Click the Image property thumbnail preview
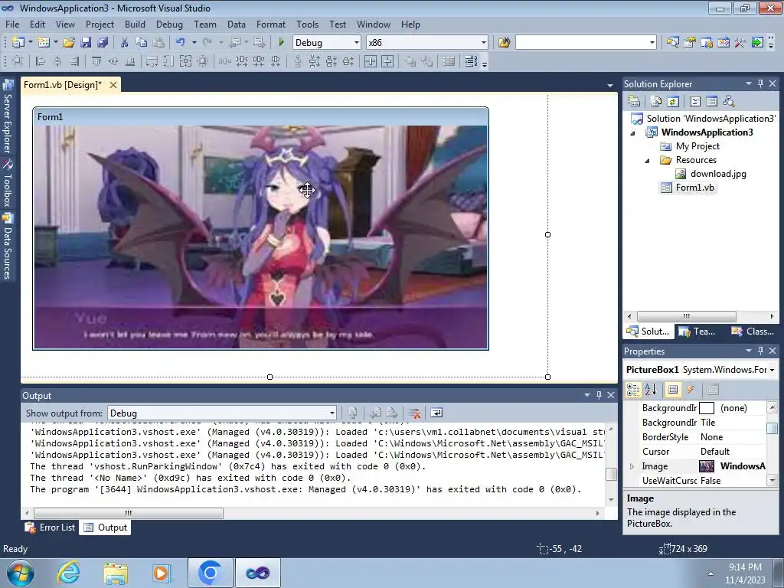The width and height of the screenshot is (784, 588). coord(707,466)
